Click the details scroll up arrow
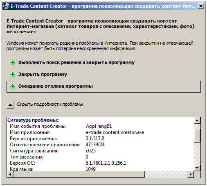207x186 pixels. click(197, 120)
